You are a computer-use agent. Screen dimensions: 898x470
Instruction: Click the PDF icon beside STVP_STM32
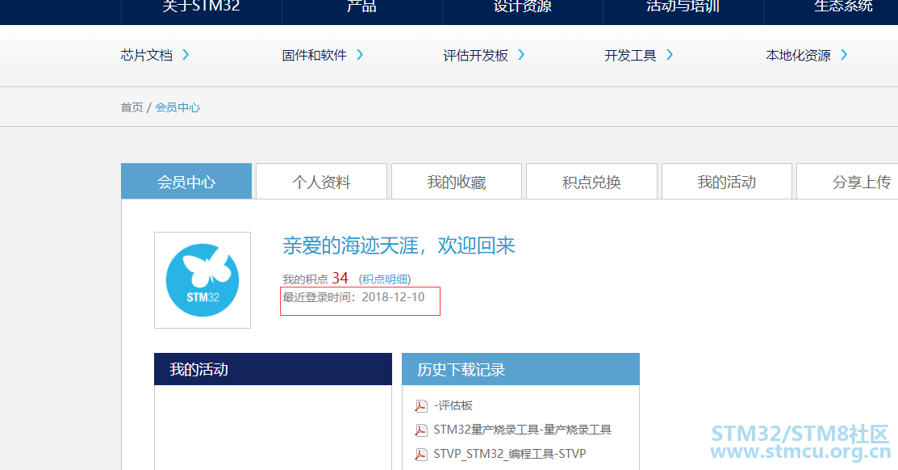[x=421, y=455]
